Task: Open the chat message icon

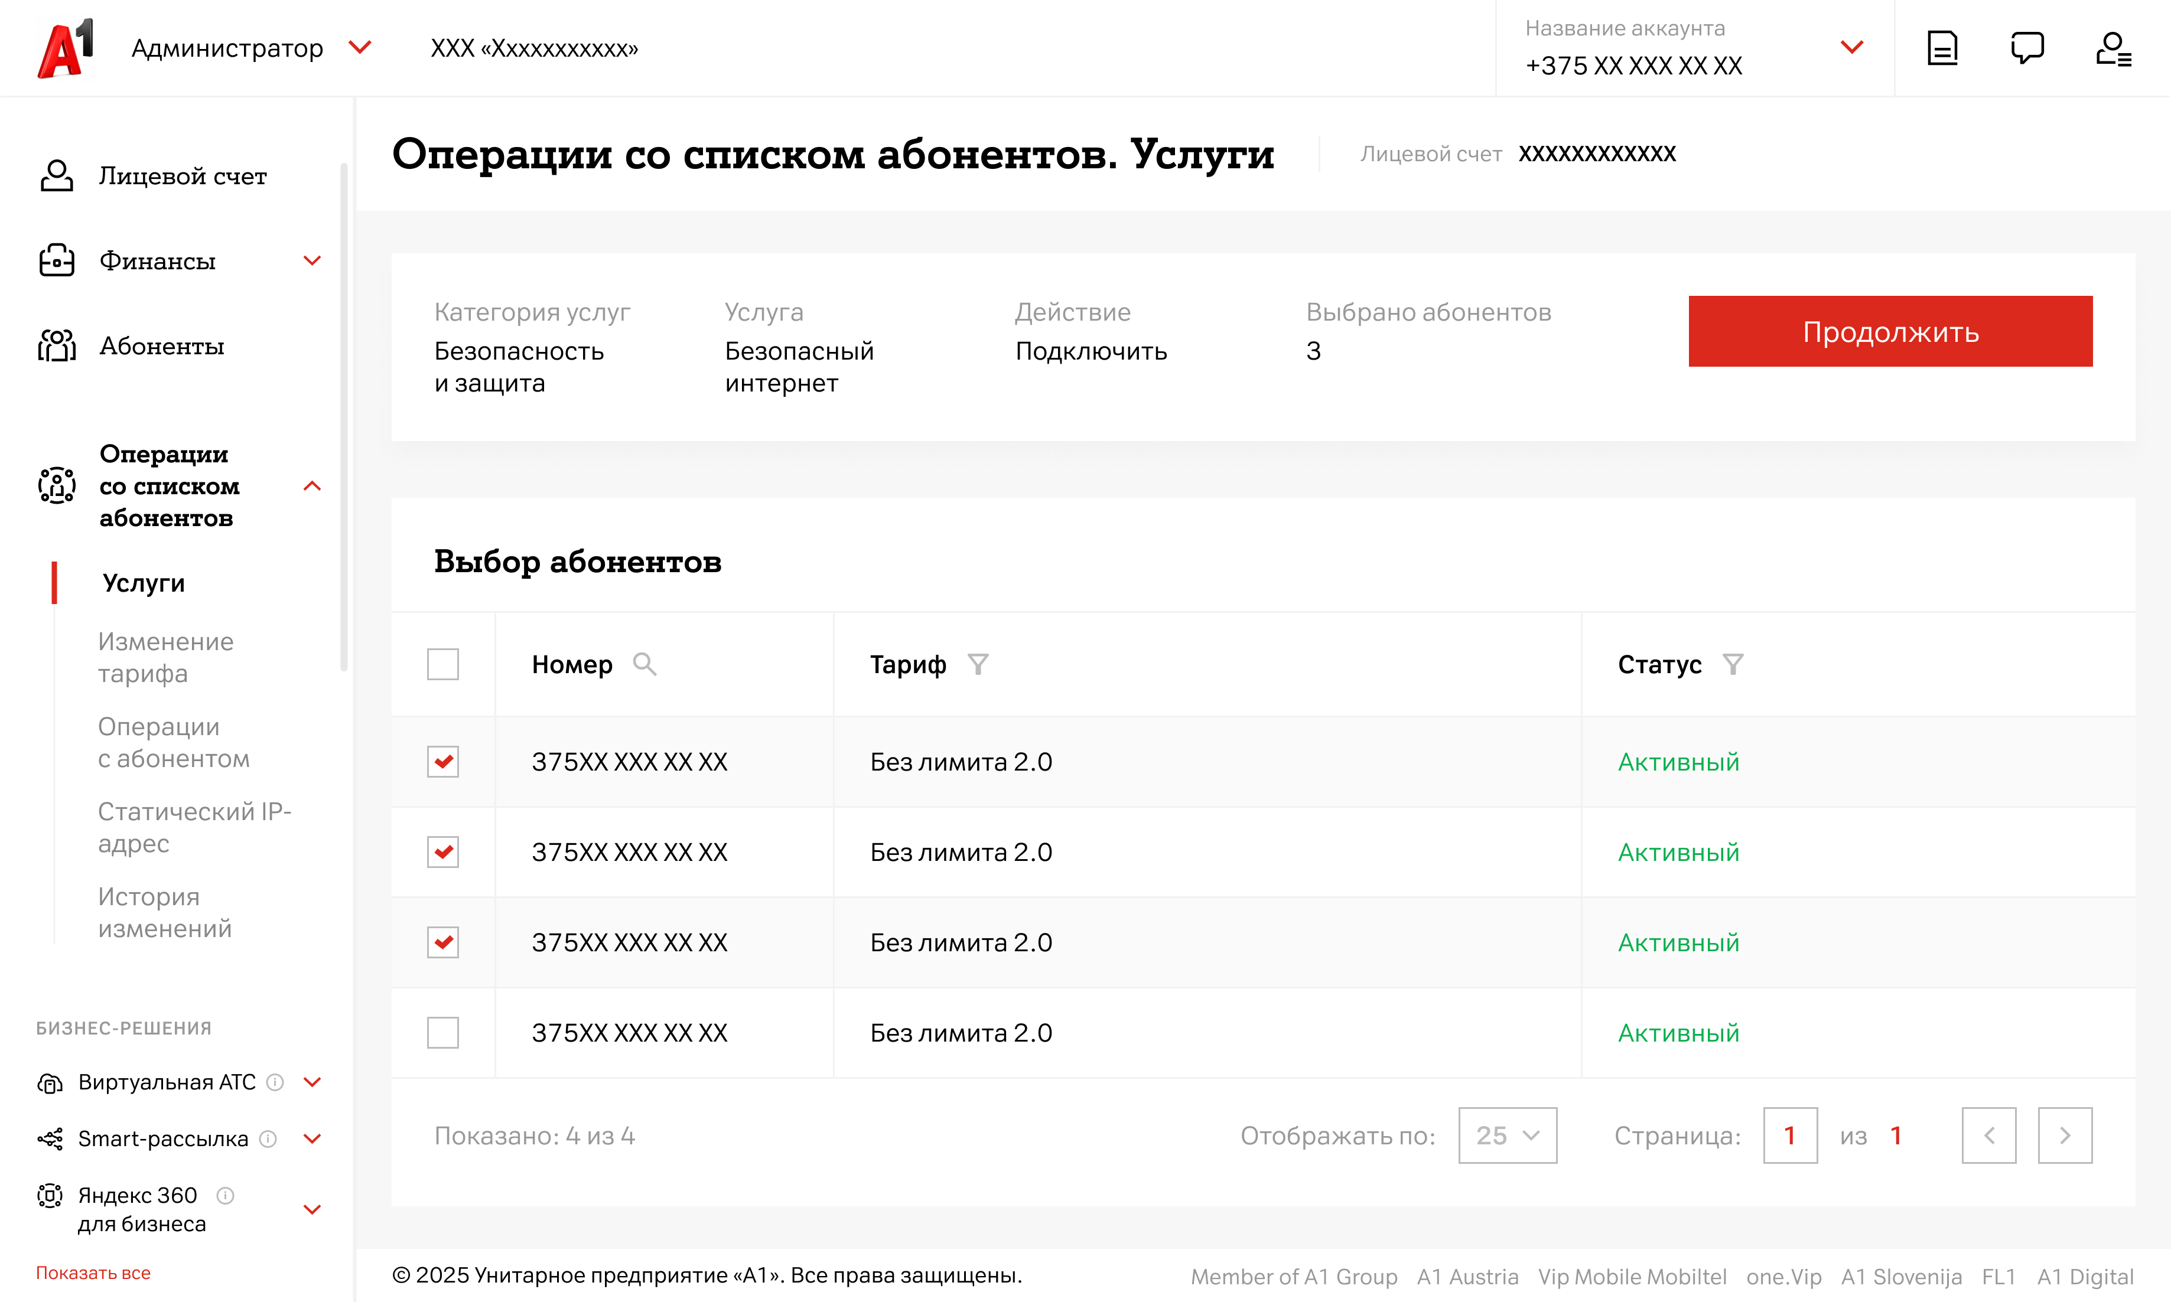Action: (2027, 48)
